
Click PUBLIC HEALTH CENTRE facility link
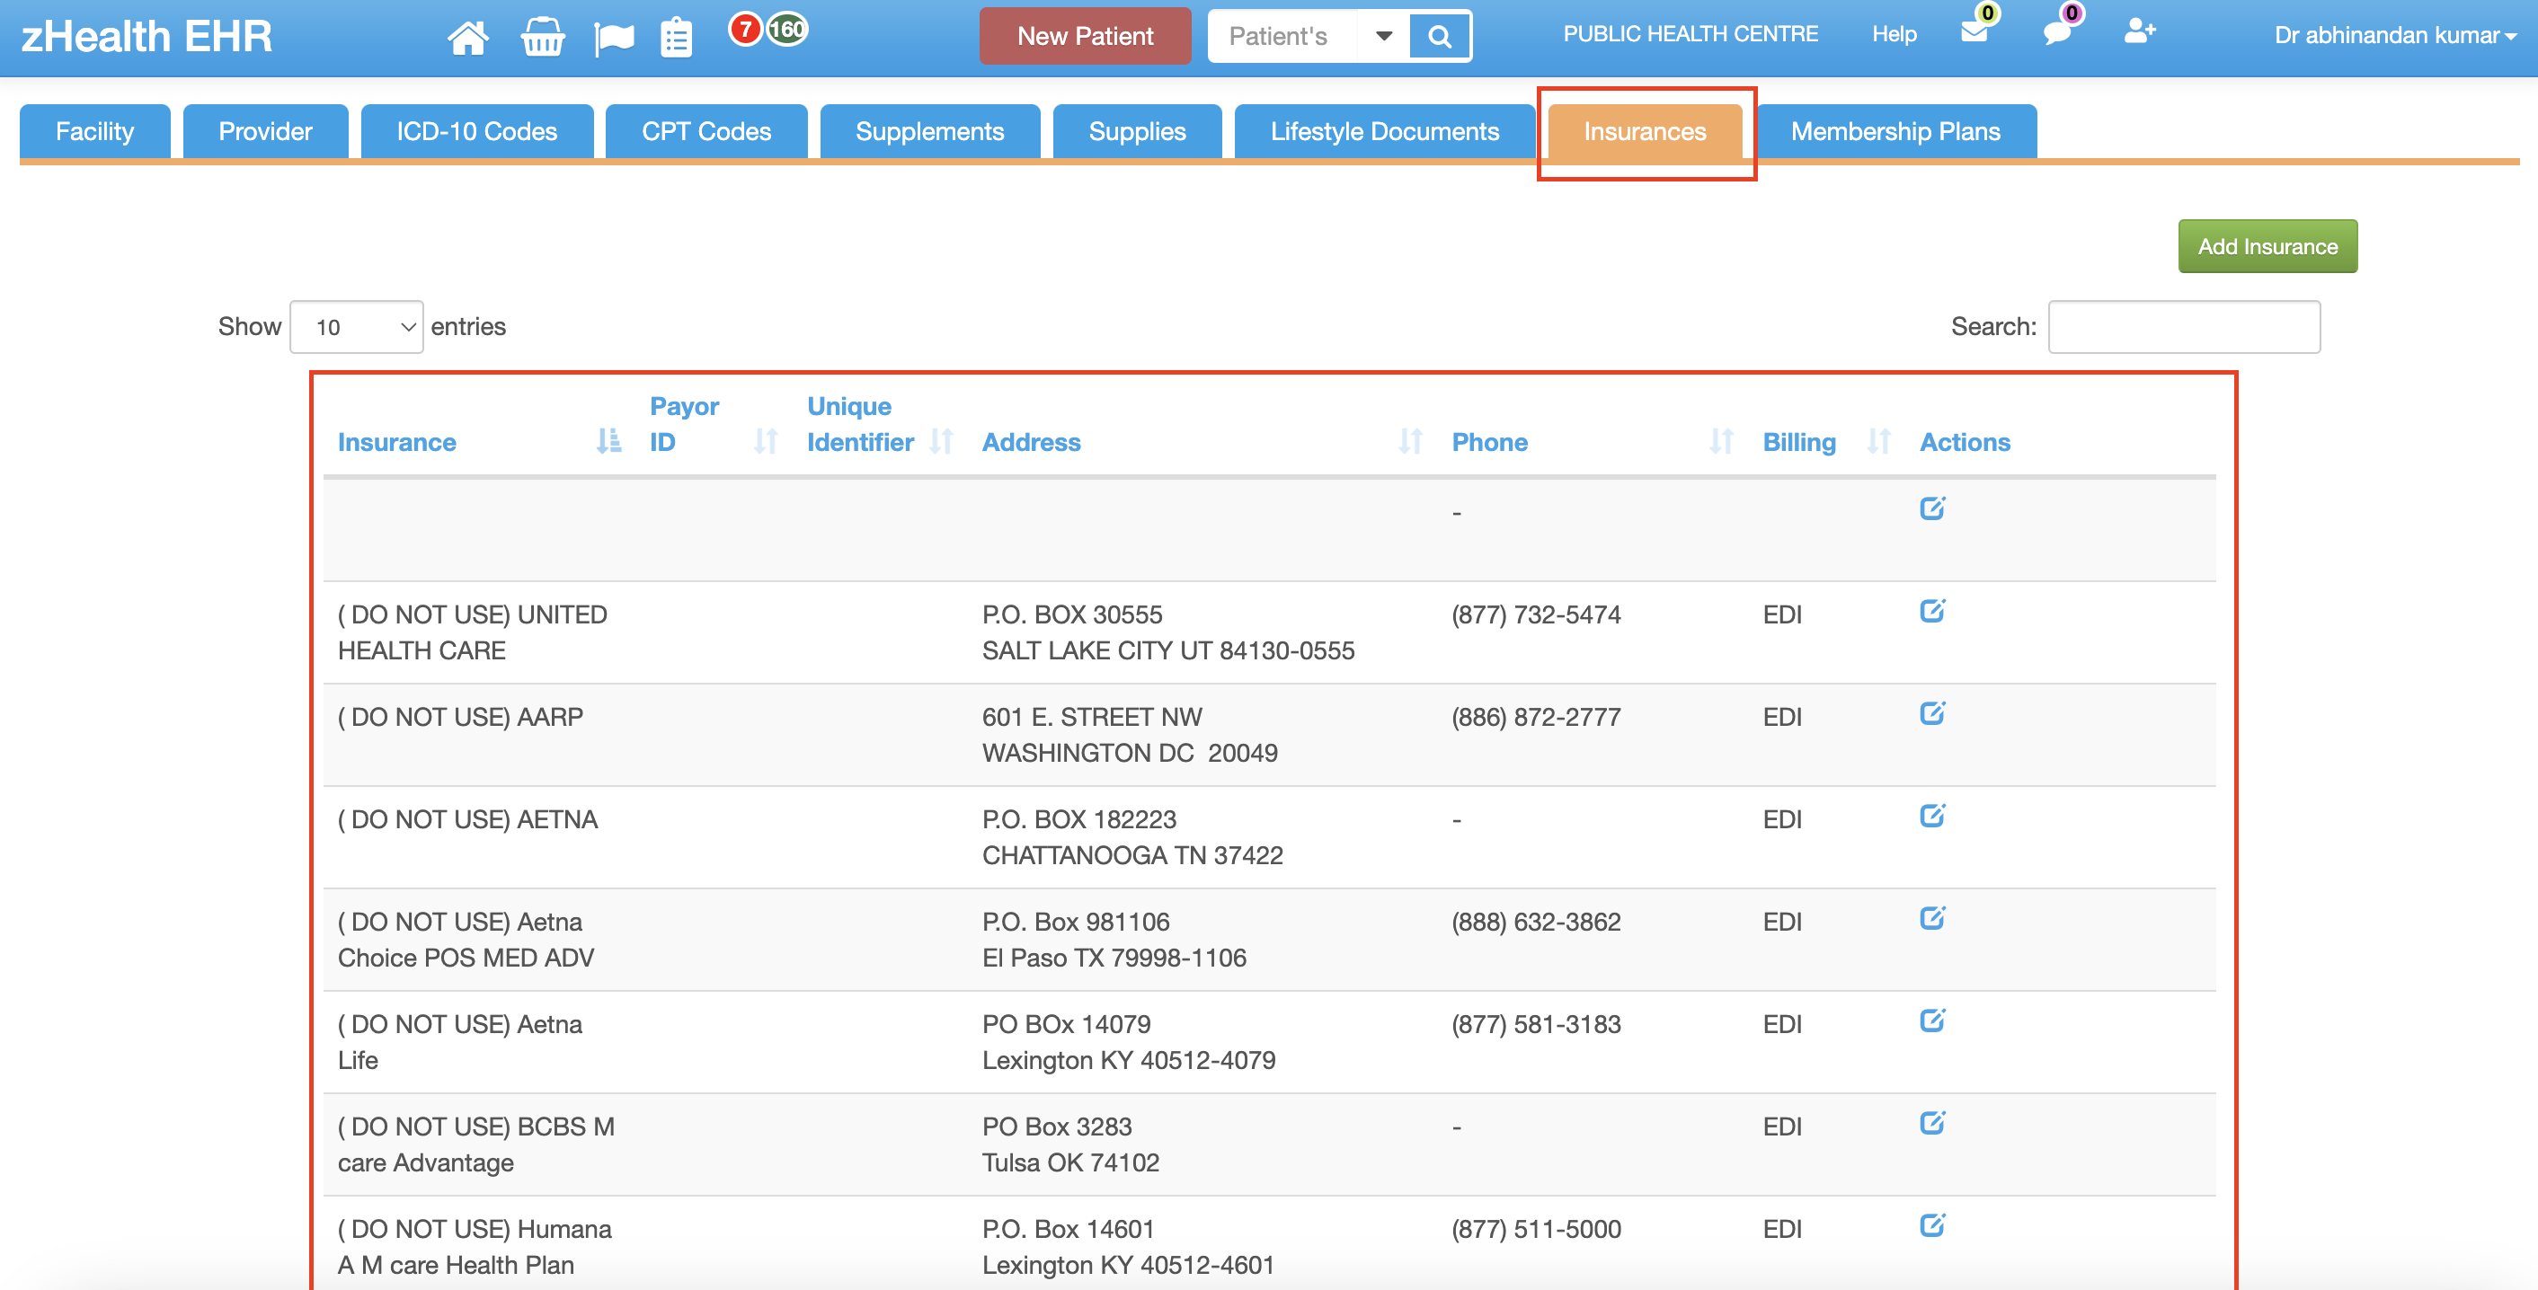(x=1690, y=34)
